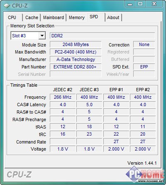Click the DDR2 memory type field
Viewport: 166px width, 185px height.
coord(102,36)
